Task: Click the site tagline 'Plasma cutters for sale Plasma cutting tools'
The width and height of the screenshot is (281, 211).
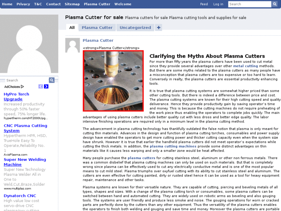Action: [x=186, y=17]
